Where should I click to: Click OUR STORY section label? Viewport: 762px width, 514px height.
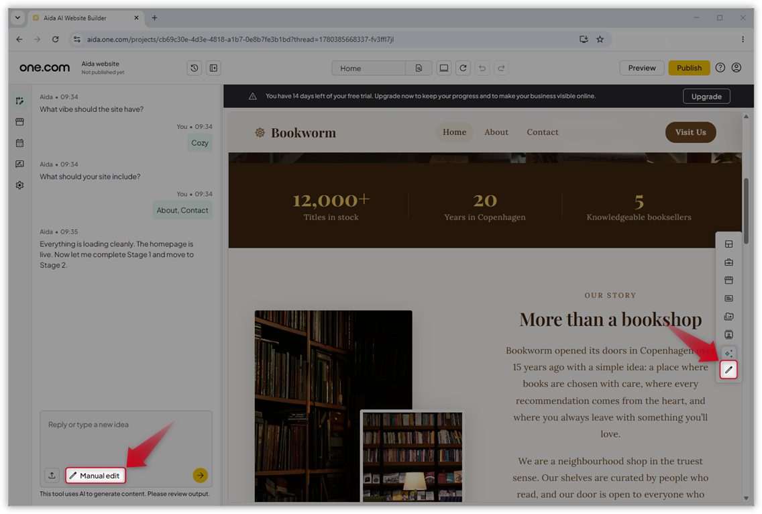610,296
